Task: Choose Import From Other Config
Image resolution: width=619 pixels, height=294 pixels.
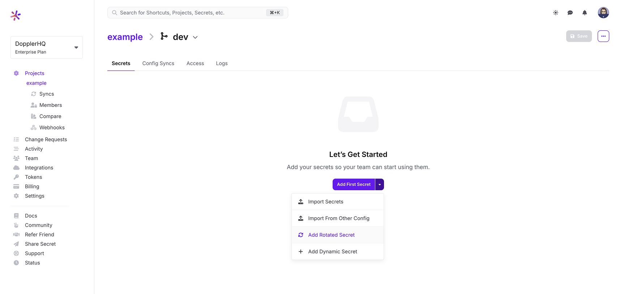Action: click(338, 218)
